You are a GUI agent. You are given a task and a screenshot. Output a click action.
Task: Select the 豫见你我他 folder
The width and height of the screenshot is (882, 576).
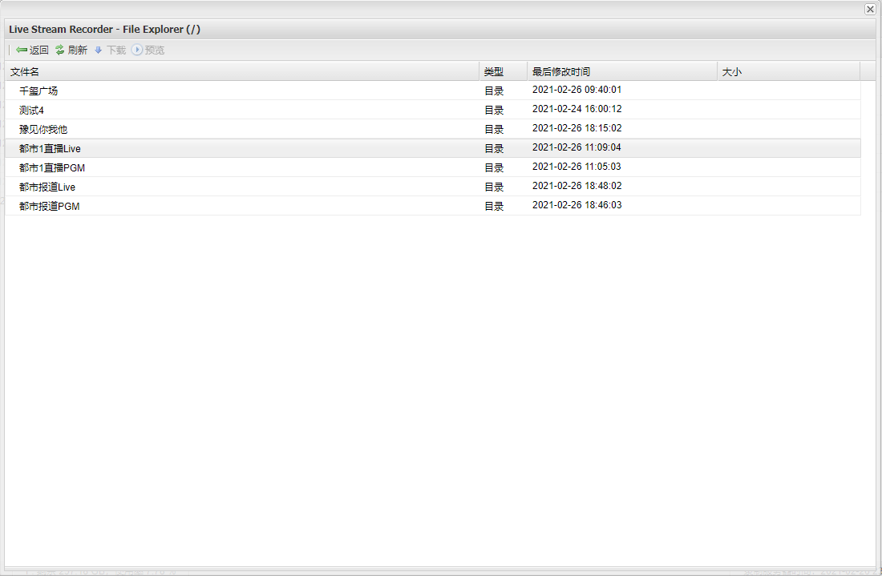coord(43,129)
